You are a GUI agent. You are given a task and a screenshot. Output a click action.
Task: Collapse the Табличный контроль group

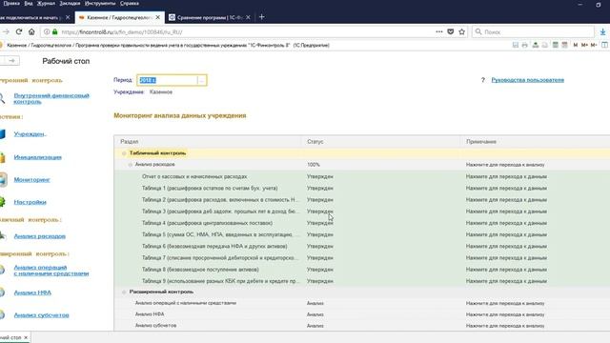(124, 153)
